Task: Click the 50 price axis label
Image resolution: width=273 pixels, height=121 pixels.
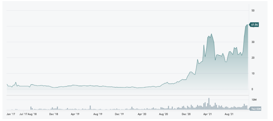Action: pyautogui.click(x=253, y=10)
